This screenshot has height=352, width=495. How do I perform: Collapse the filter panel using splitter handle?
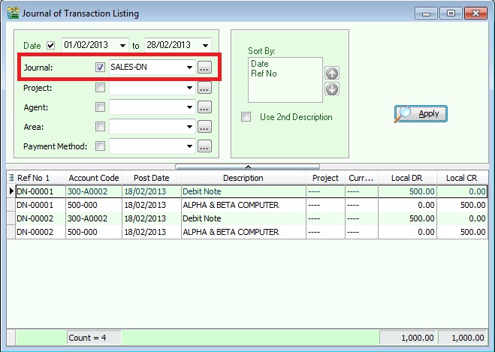coord(247,166)
